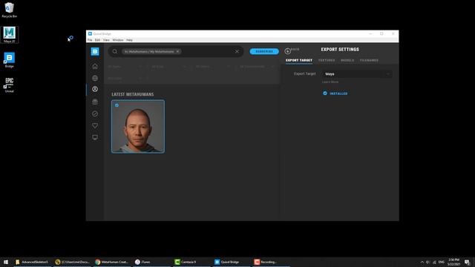Switch to Recording window in taskbar
This screenshot has width=475, height=267.
(271, 262)
